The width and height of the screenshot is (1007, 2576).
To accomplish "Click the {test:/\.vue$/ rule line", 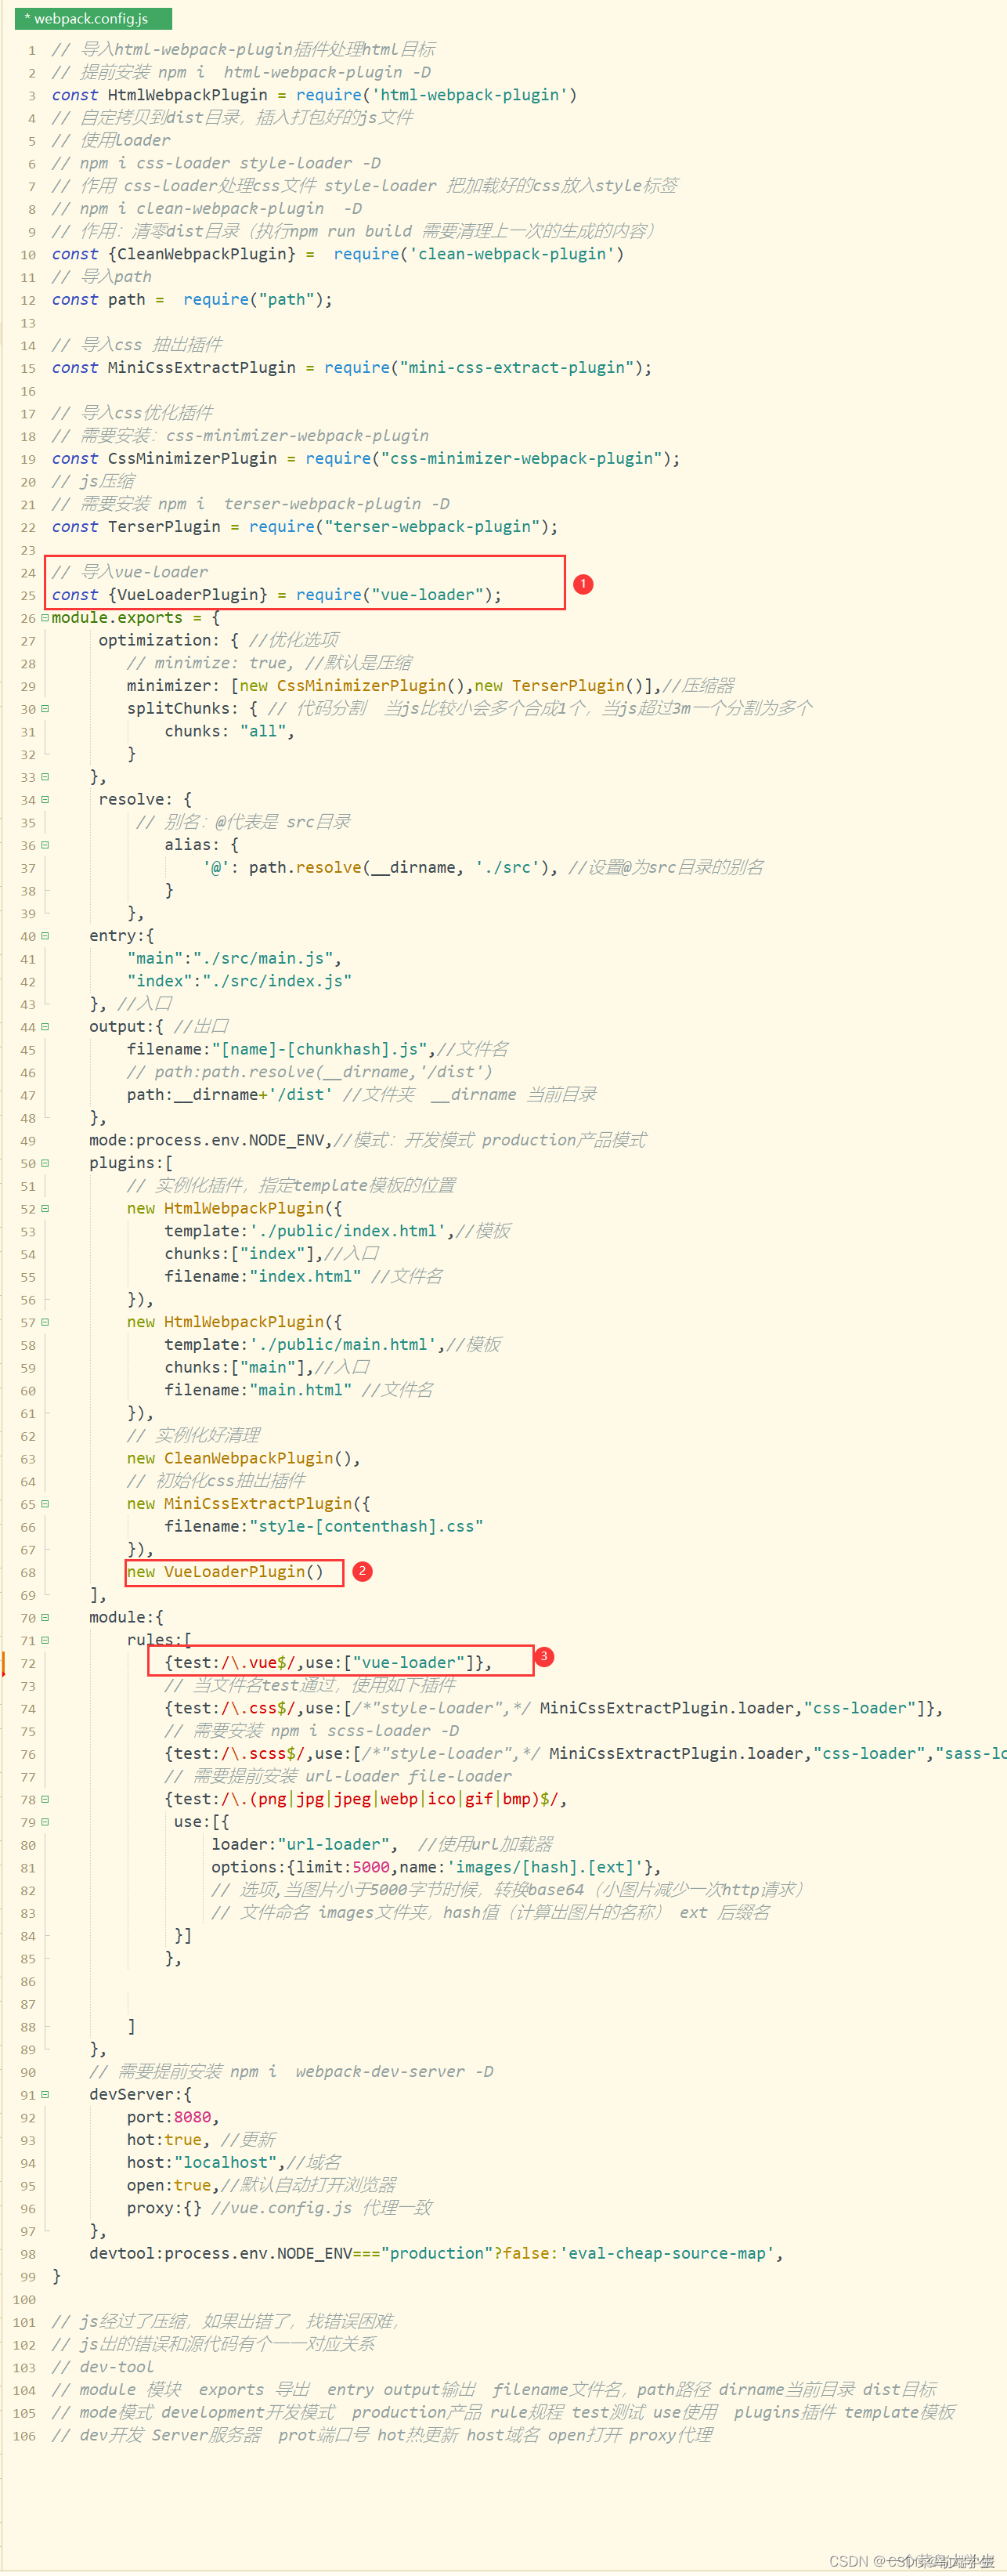I will (x=329, y=1663).
